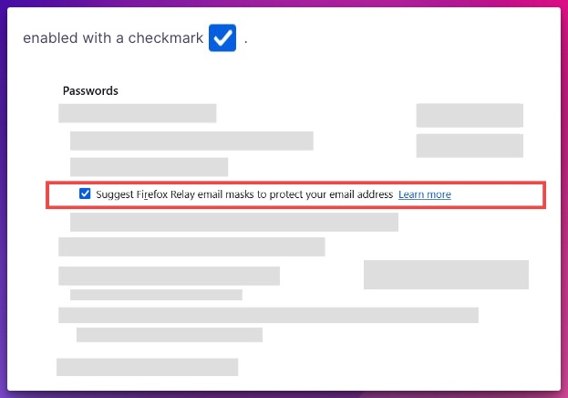Click thin gray bar under lower-right block's left neighbor
Image resolution: width=568 pixels, height=398 pixels.
tap(156, 295)
